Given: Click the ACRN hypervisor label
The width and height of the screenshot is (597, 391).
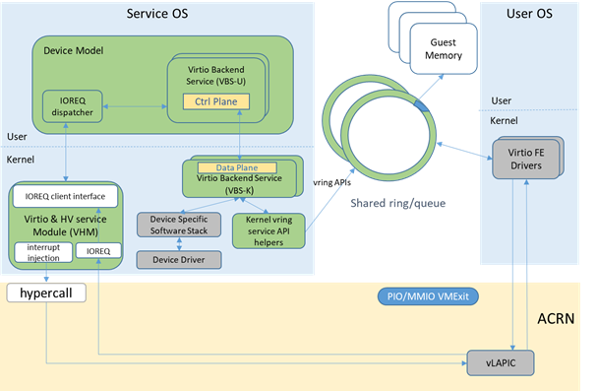Looking at the screenshot, I should 556,318.
